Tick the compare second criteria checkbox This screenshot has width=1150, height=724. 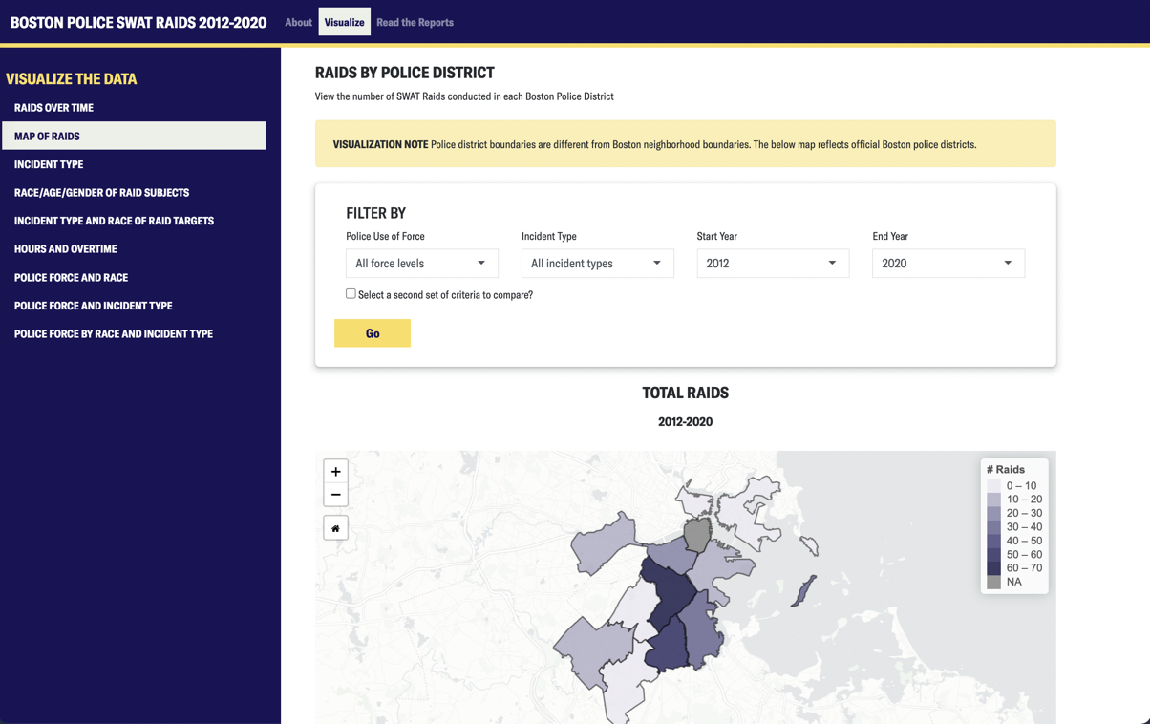(351, 294)
